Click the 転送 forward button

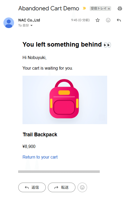(62, 187)
